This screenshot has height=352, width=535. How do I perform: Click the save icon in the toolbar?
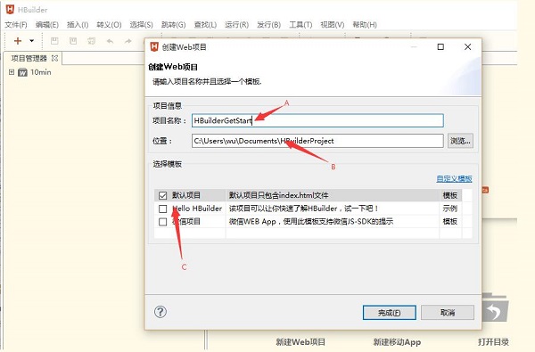[x=54, y=41]
